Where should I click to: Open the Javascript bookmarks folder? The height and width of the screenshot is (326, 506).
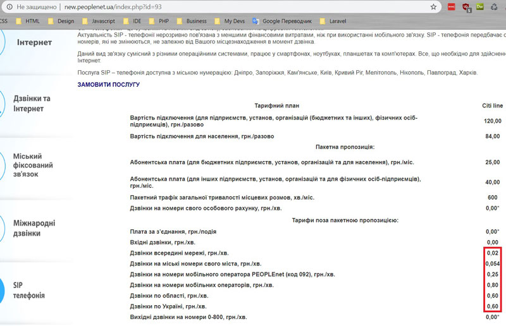[x=99, y=21]
